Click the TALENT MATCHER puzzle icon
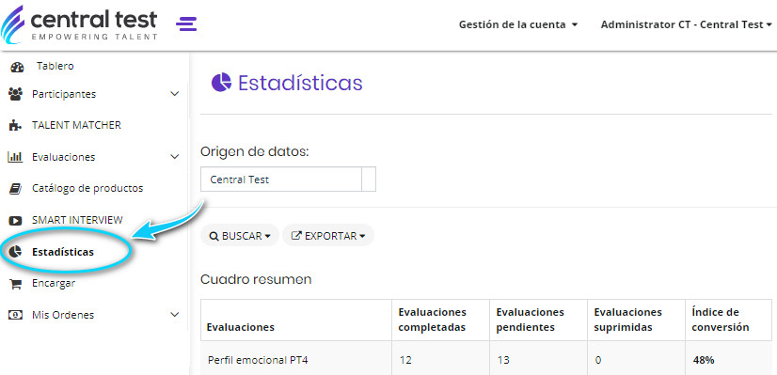The height and width of the screenshot is (375, 777). coord(15,126)
